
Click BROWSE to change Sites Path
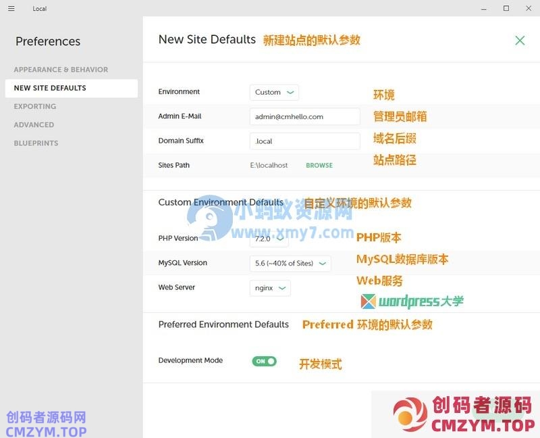point(319,166)
